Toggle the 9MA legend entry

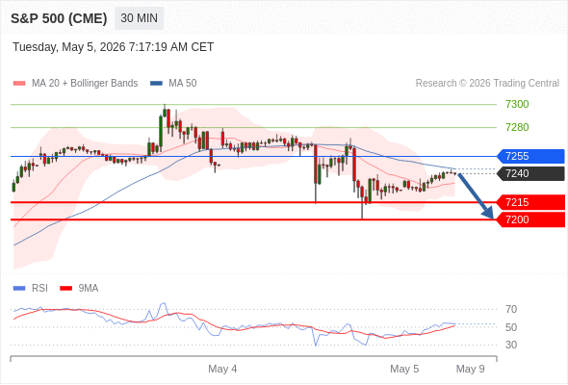tap(79, 289)
